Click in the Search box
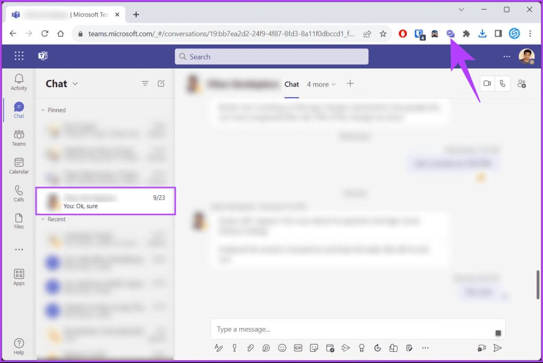 tap(271, 56)
